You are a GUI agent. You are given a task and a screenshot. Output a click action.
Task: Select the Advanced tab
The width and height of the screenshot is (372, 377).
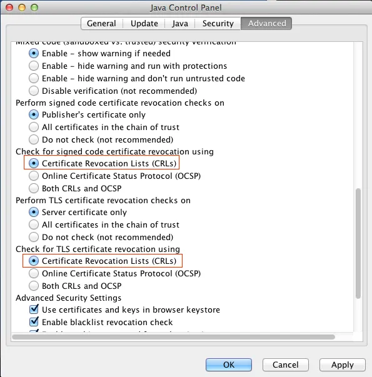267,23
